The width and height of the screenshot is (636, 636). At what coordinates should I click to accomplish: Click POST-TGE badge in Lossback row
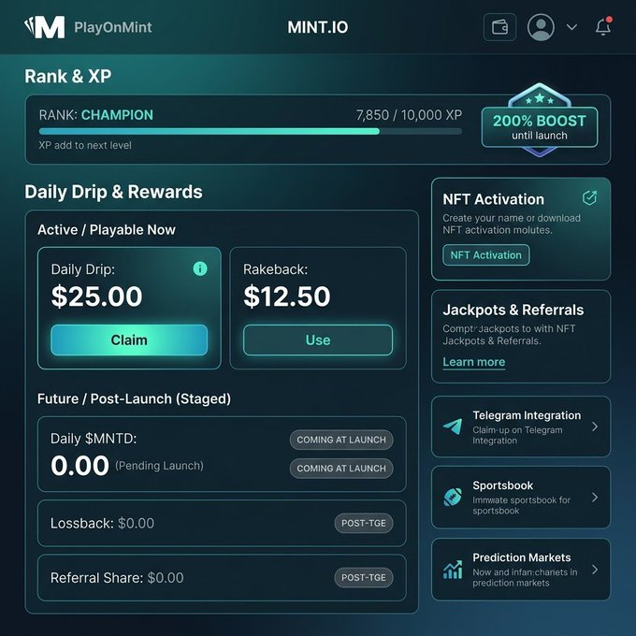pos(364,523)
